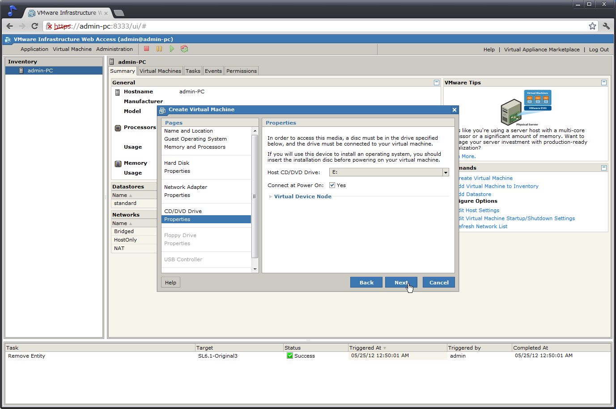Click the Hostname server icon in General
Viewport: 616px width, 409px height.
point(118,92)
